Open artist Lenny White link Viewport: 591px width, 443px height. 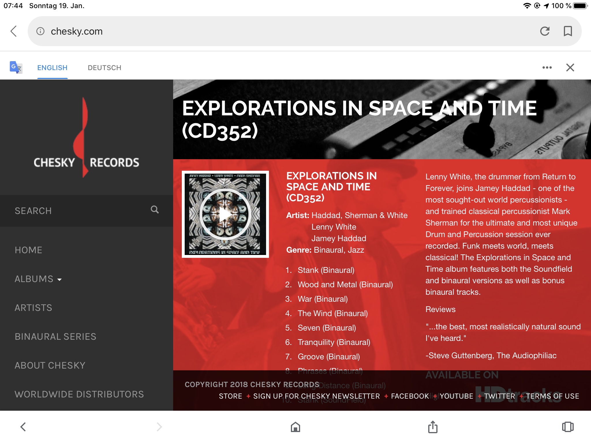point(334,227)
